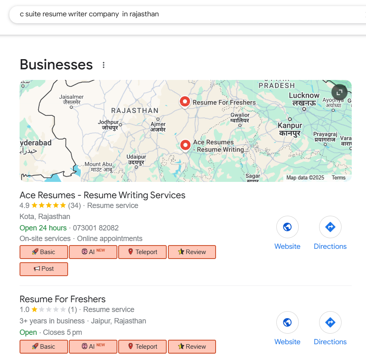Click the Post button under Ace Resumes

point(44,269)
